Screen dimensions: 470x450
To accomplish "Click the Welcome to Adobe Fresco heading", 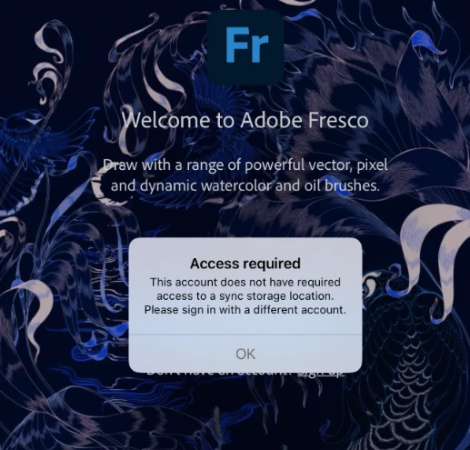I will click(x=245, y=120).
